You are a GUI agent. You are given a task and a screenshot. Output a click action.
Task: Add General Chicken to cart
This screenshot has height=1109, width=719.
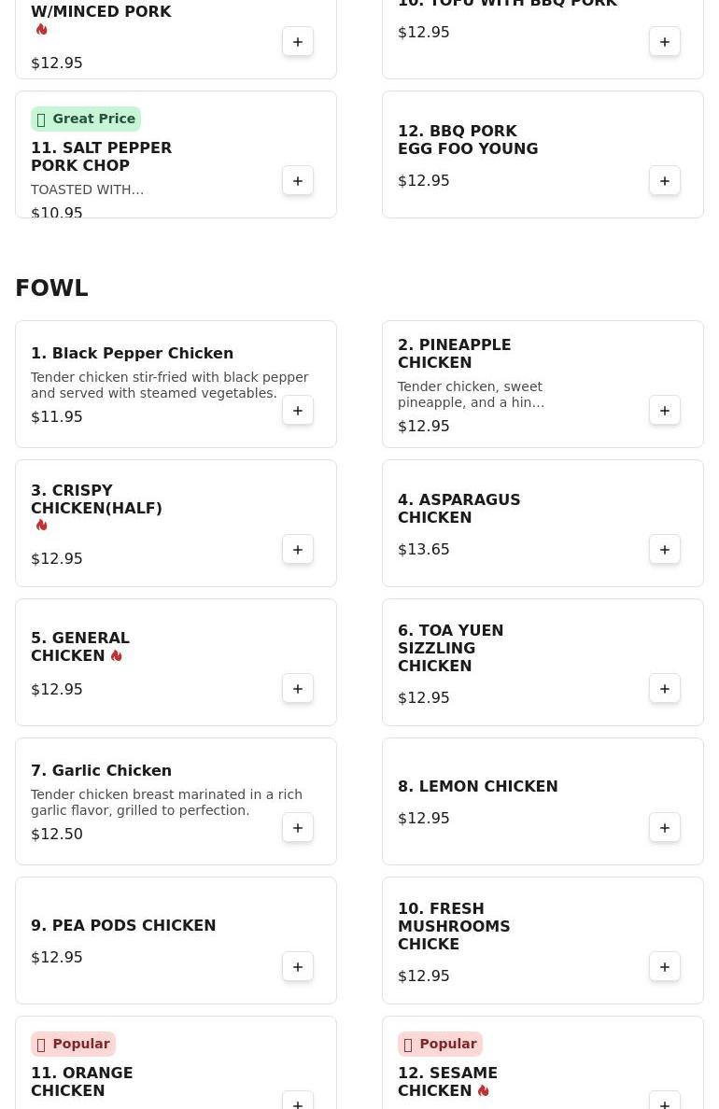(x=298, y=689)
